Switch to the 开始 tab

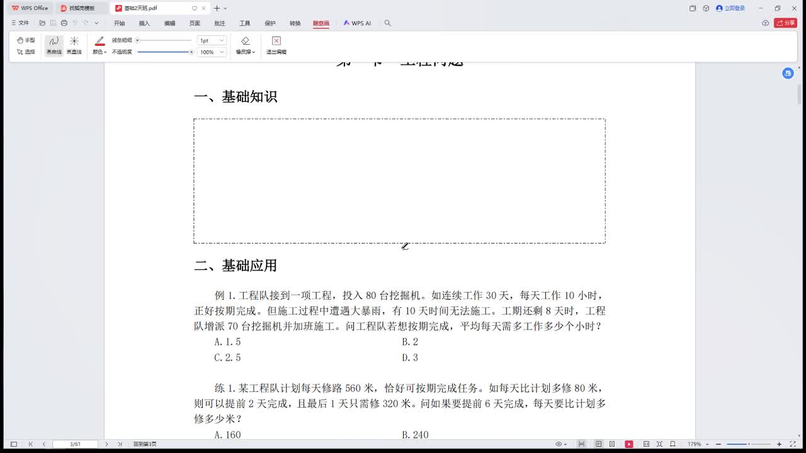click(119, 23)
